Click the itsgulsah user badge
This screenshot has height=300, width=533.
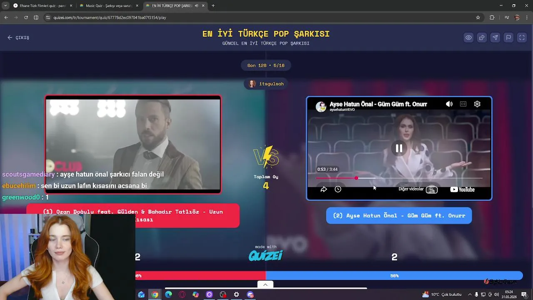(266, 84)
